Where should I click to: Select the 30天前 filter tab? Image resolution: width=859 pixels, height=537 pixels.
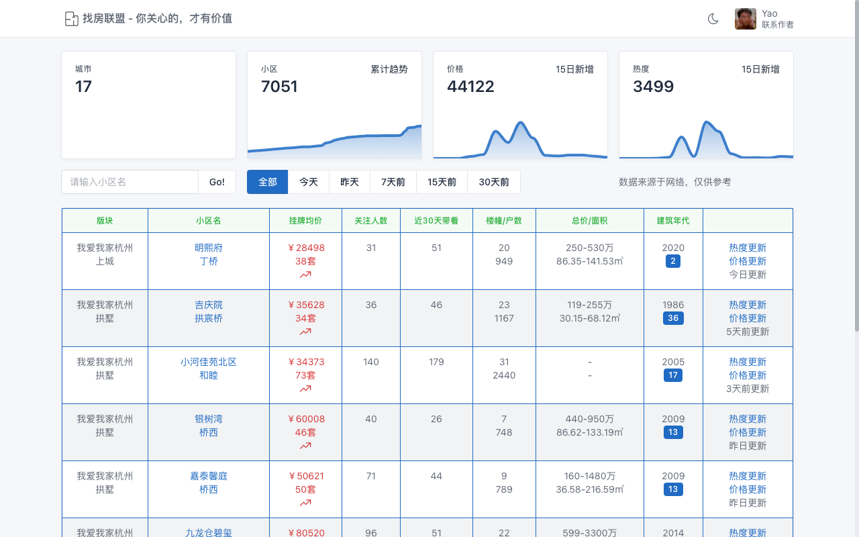tap(494, 182)
